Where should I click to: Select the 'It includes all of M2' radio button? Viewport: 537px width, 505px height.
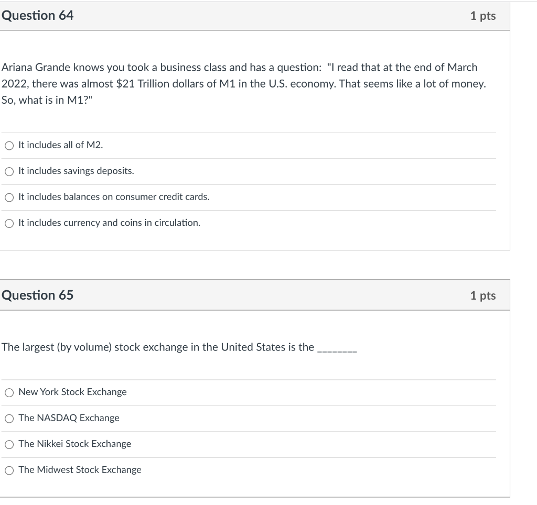(9, 146)
